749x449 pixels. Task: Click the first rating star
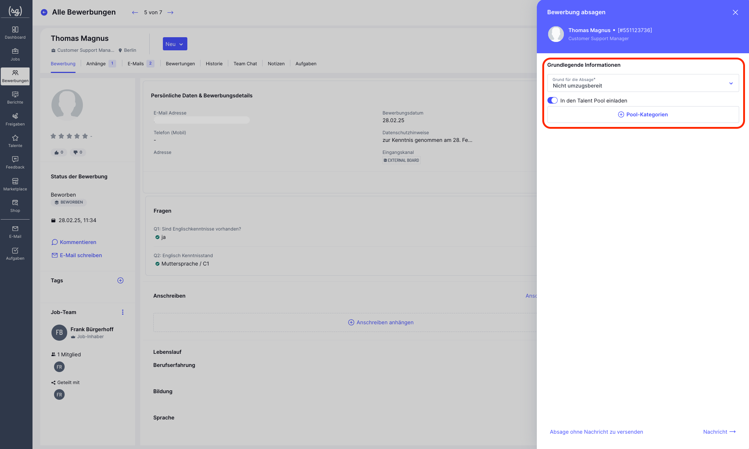pos(53,136)
